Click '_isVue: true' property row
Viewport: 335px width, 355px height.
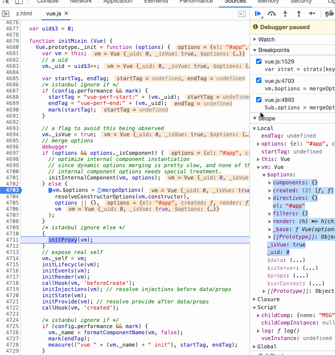click(287, 245)
